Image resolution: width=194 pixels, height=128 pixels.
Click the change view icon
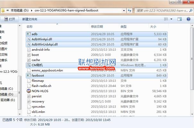point(166,19)
